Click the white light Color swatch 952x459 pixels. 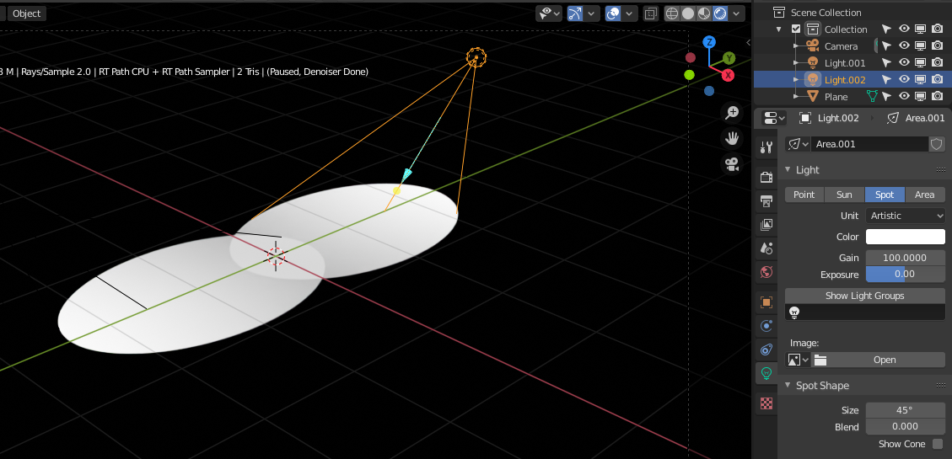click(905, 237)
